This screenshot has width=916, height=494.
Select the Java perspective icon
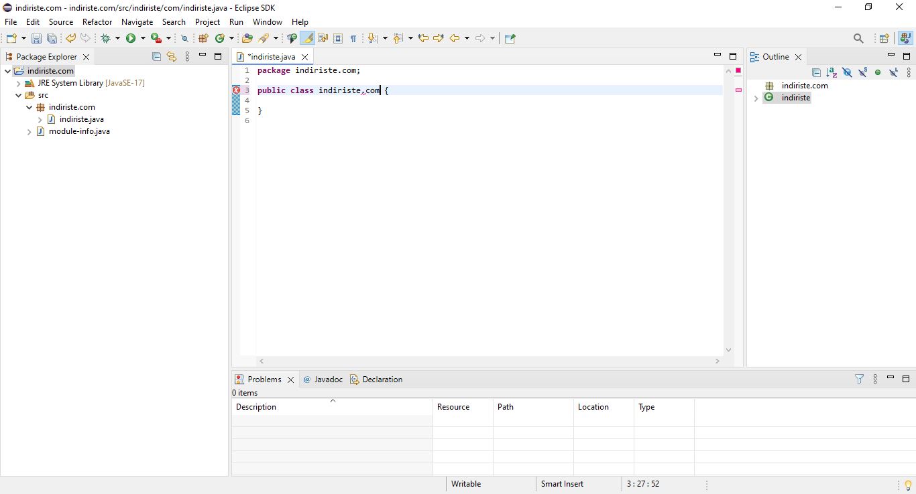pos(905,38)
